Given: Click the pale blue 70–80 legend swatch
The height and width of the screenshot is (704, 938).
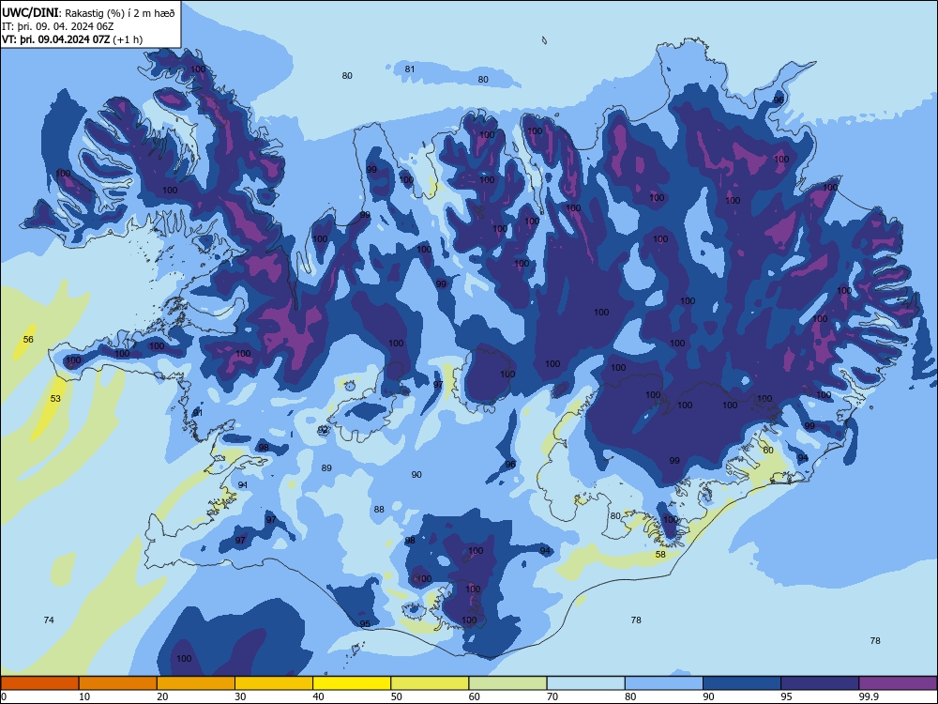Looking at the screenshot, I should (x=585, y=683).
